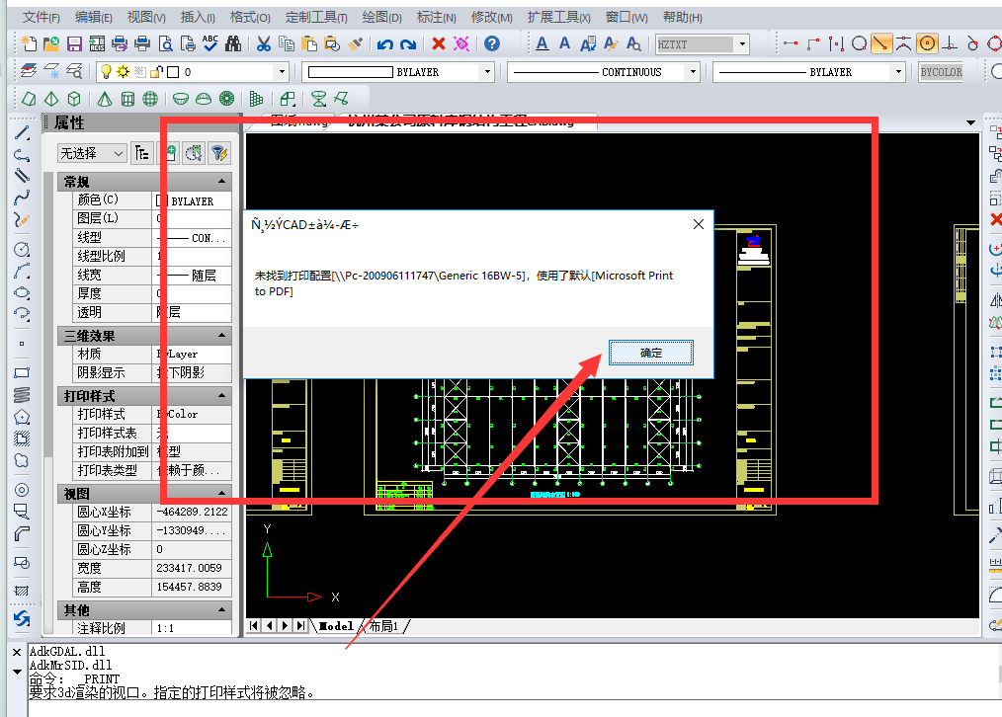This screenshot has height=717, width=1002.
Task: Click the 注释比例 value 1:1
Action: point(192,627)
